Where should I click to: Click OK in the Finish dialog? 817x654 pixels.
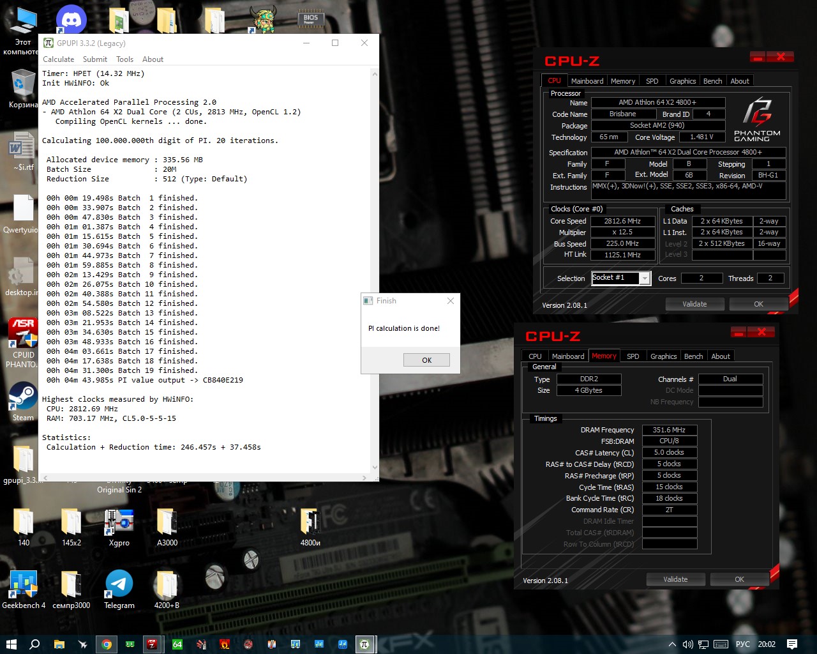tap(426, 360)
